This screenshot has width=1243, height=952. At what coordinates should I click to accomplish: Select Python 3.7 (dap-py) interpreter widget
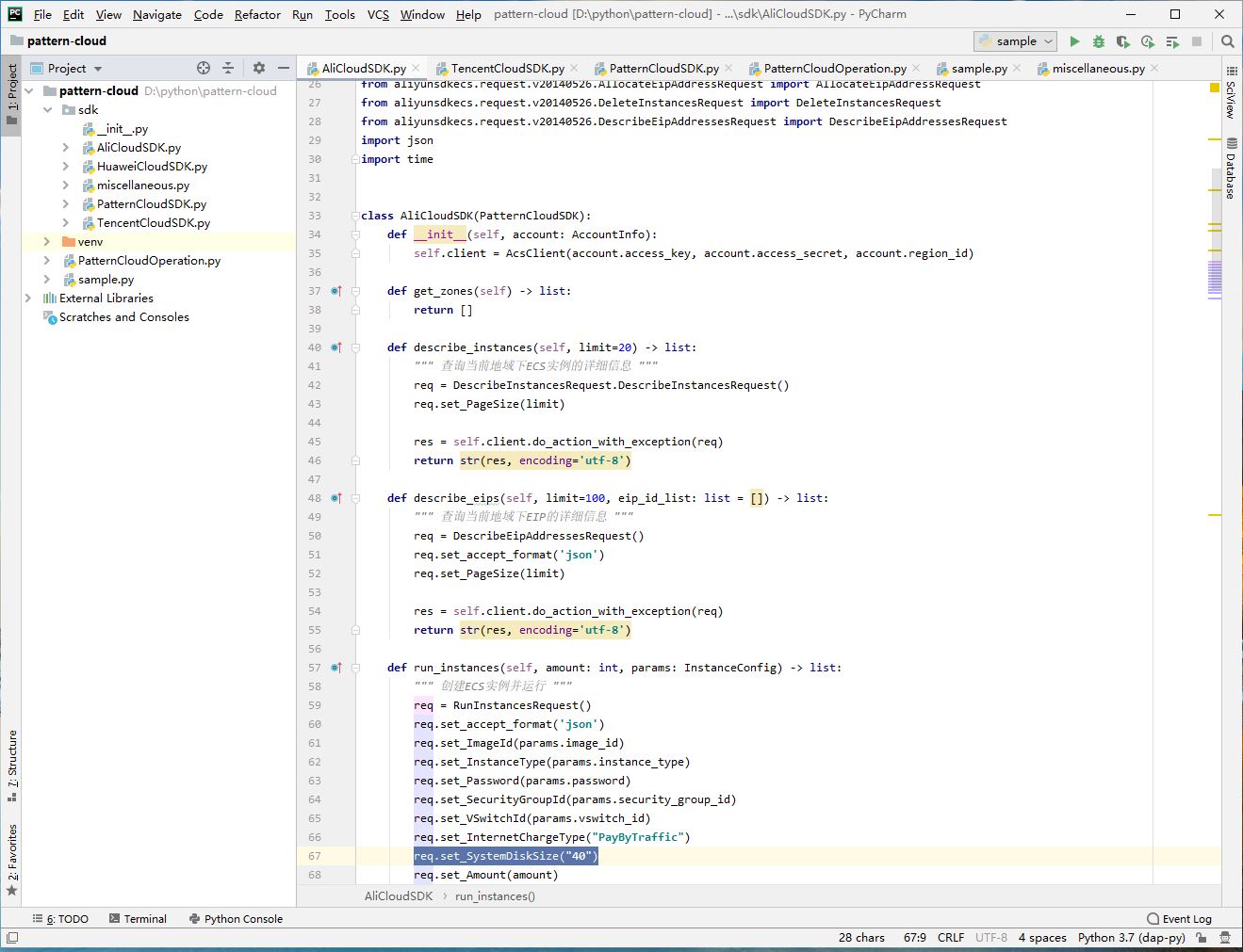pos(1132,937)
